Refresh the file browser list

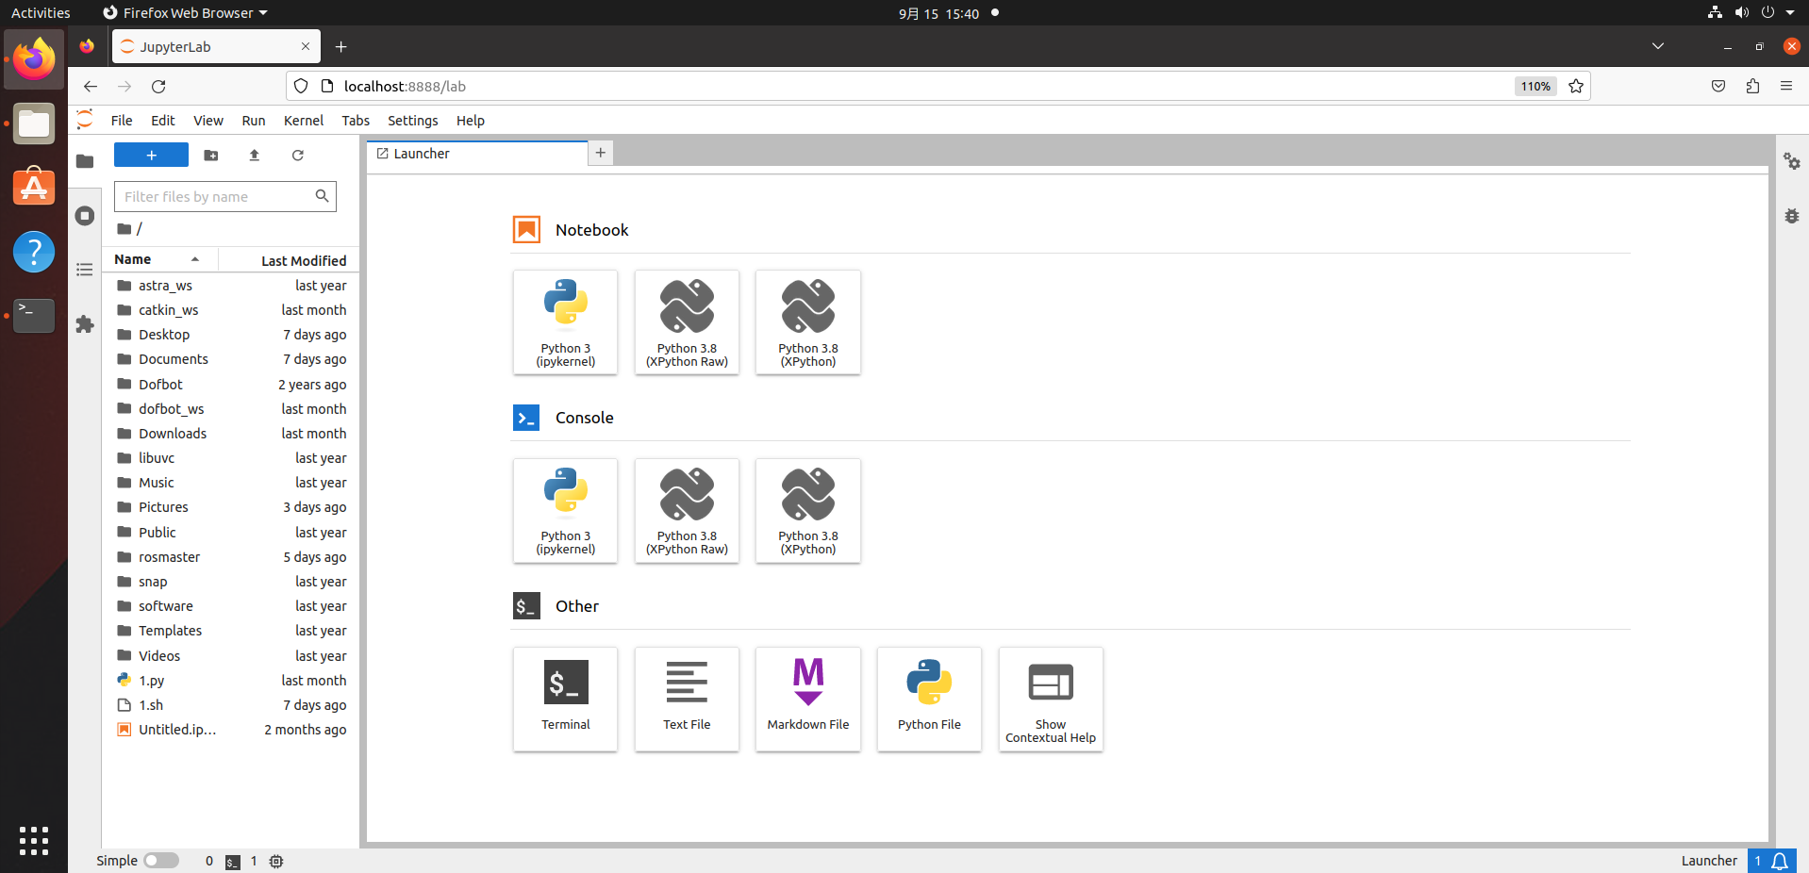tap(298, 156)
